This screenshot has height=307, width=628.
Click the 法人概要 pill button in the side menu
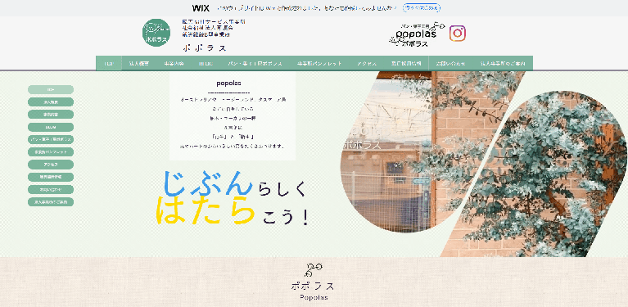[51, 102]
